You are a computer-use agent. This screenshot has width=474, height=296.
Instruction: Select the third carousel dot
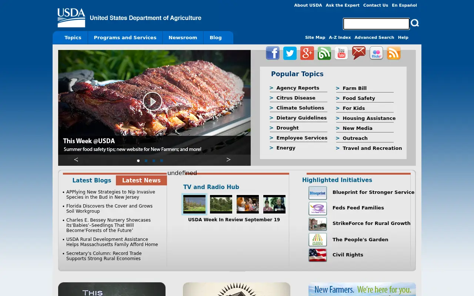154,161
